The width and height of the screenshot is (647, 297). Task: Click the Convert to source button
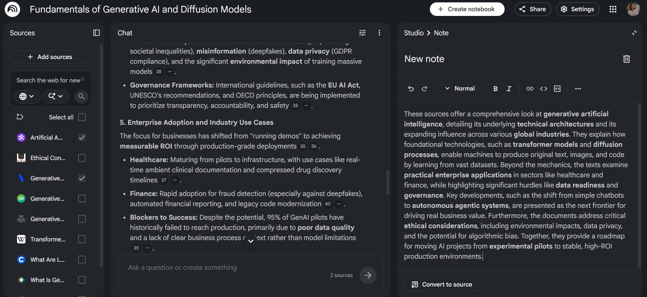click(443, 284)
